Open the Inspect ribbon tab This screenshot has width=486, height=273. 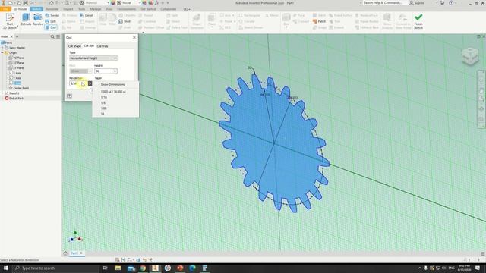pyautogui.click(x=68, y=9)
